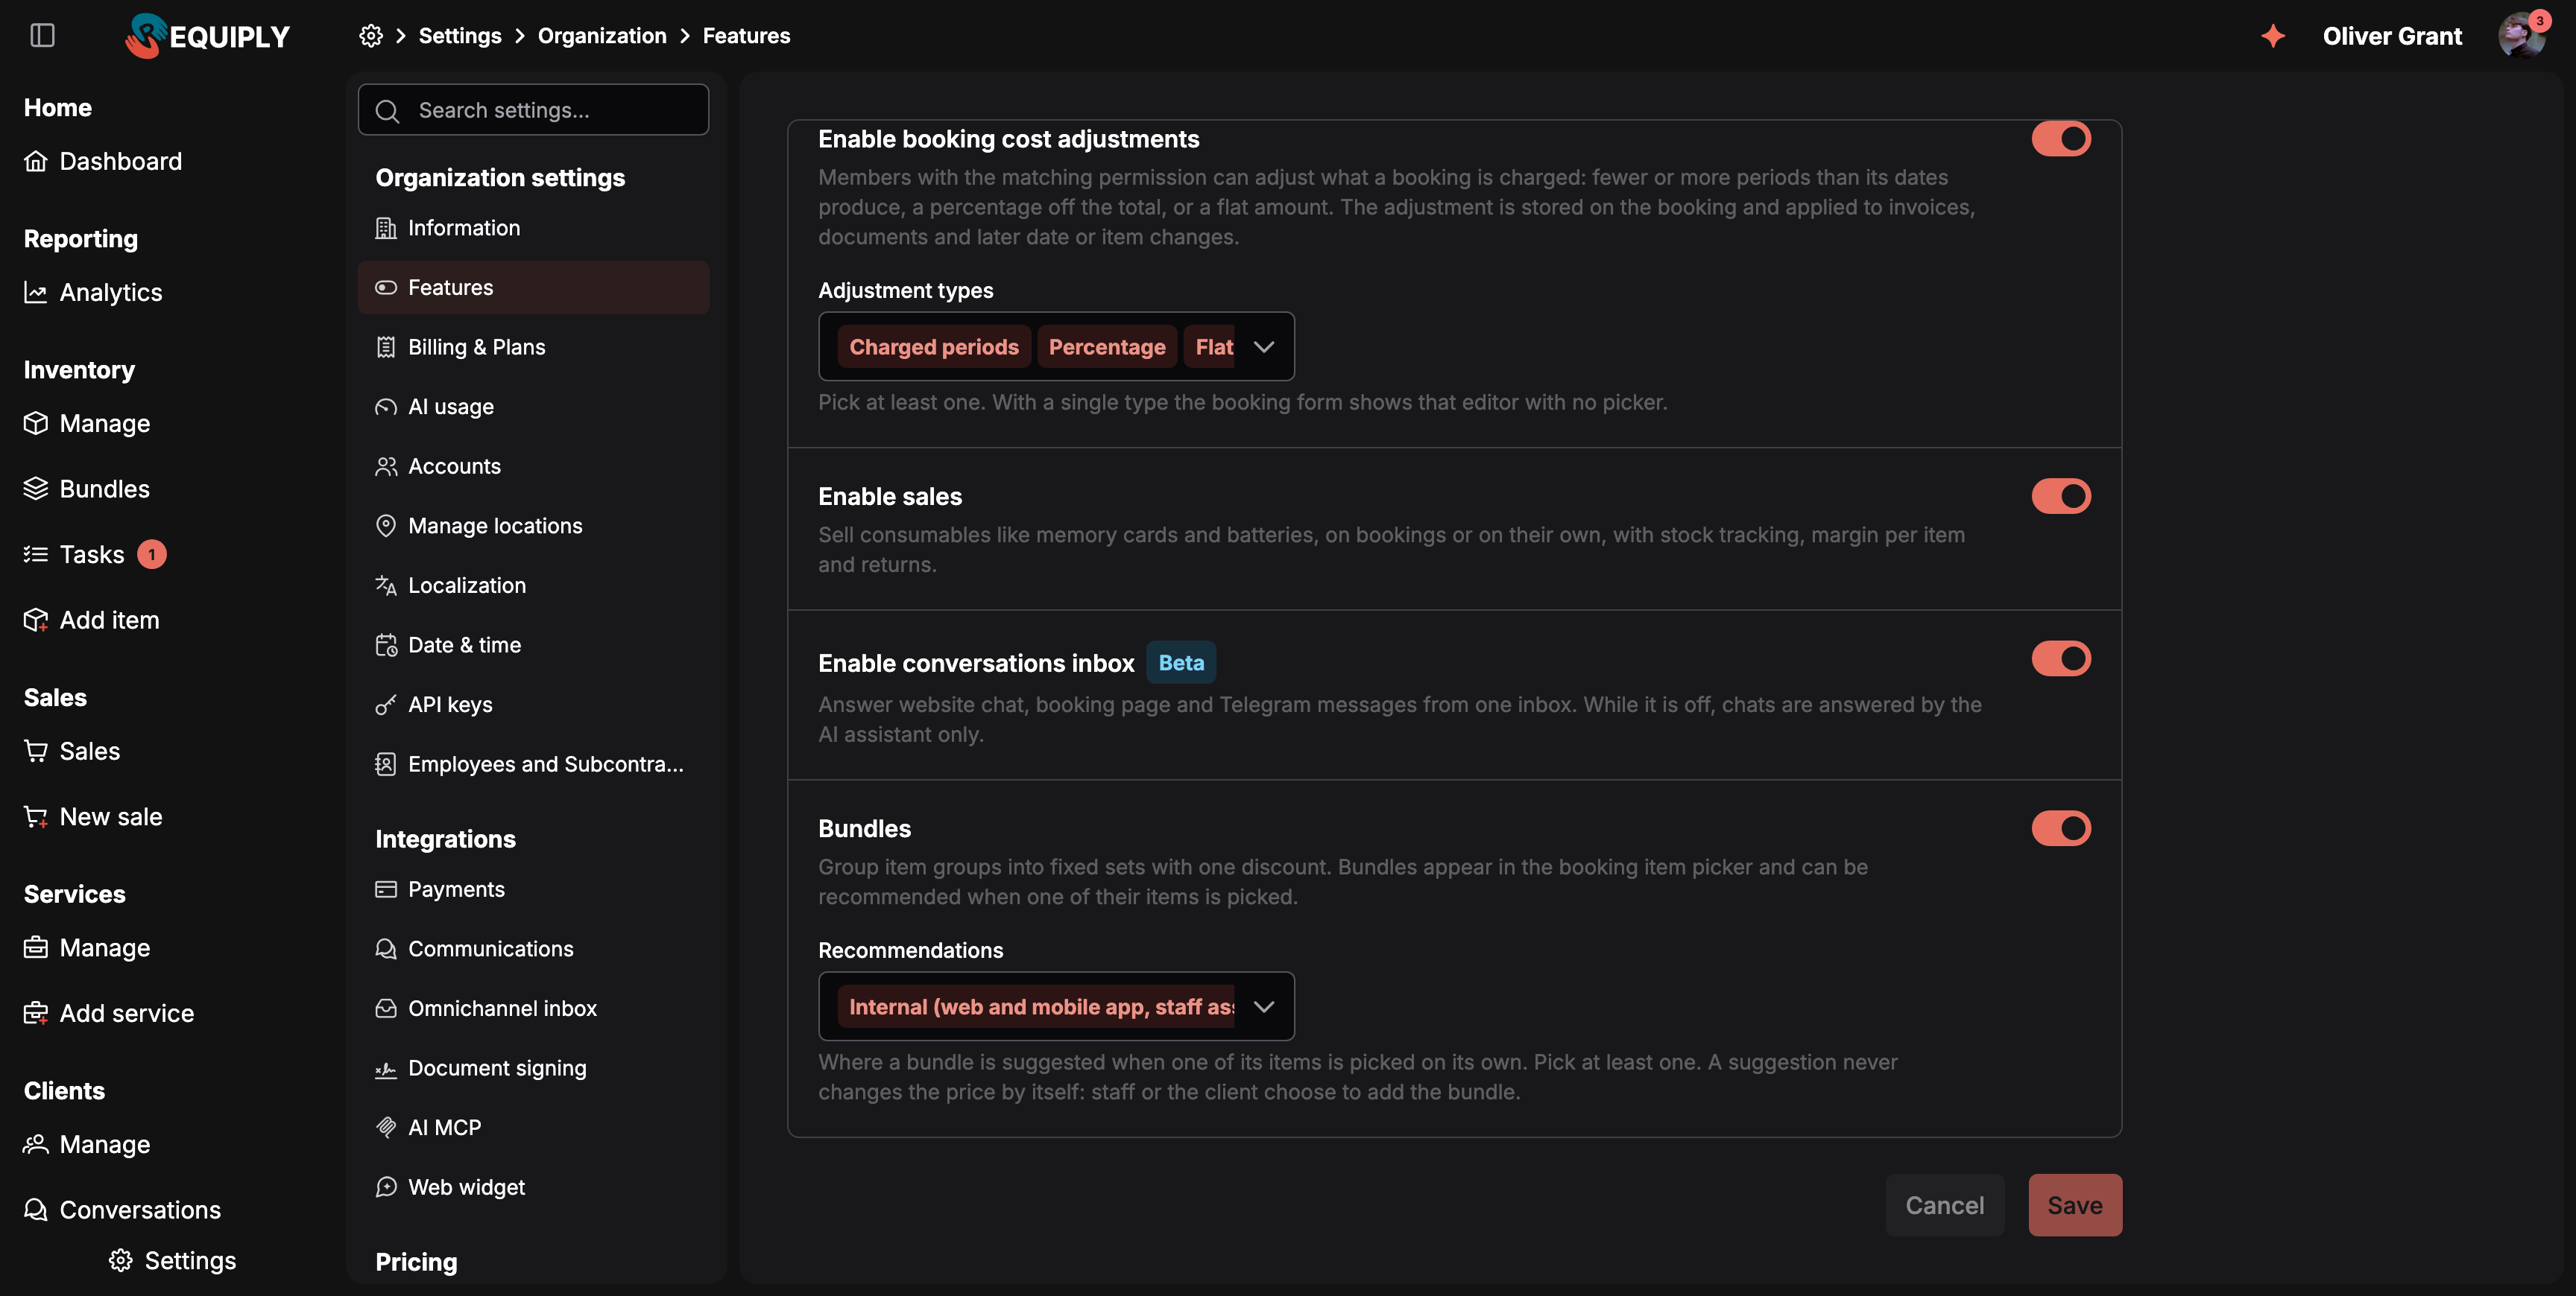
Task: Expand the Adjustment types dropdown arrow
Action: 1264,347
